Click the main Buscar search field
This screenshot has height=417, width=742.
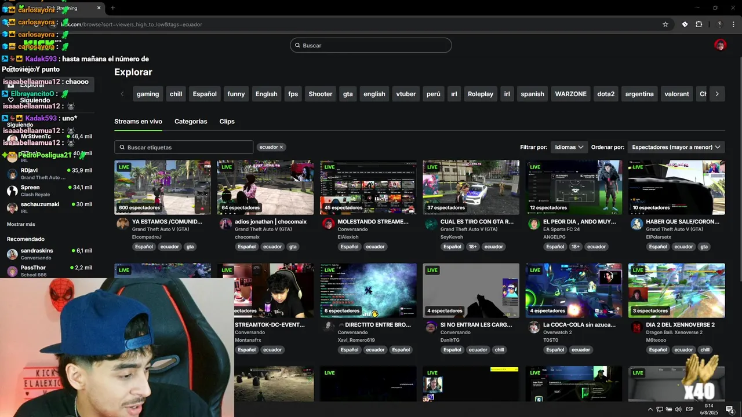pos(371,45)
